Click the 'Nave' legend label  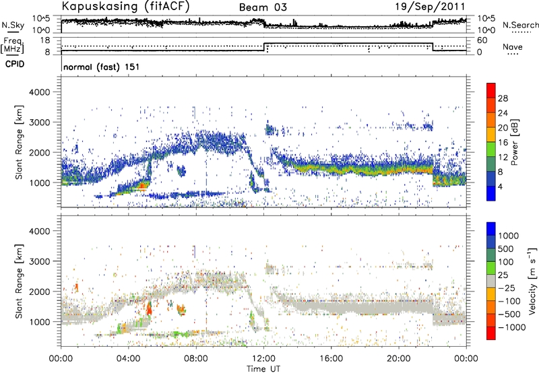click(x=512, y=46)
